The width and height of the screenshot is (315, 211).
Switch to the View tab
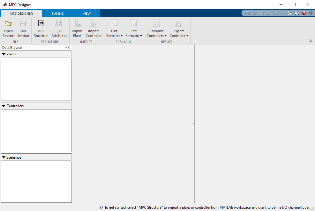tap(87, 14)
